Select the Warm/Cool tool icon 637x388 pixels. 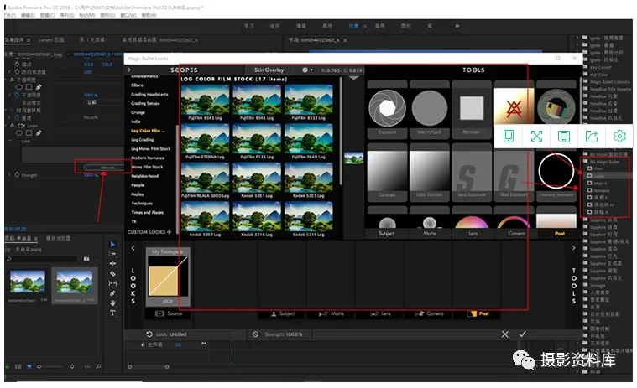(x=429, y=110)
